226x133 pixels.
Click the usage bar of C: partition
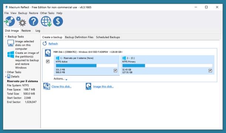167,65
